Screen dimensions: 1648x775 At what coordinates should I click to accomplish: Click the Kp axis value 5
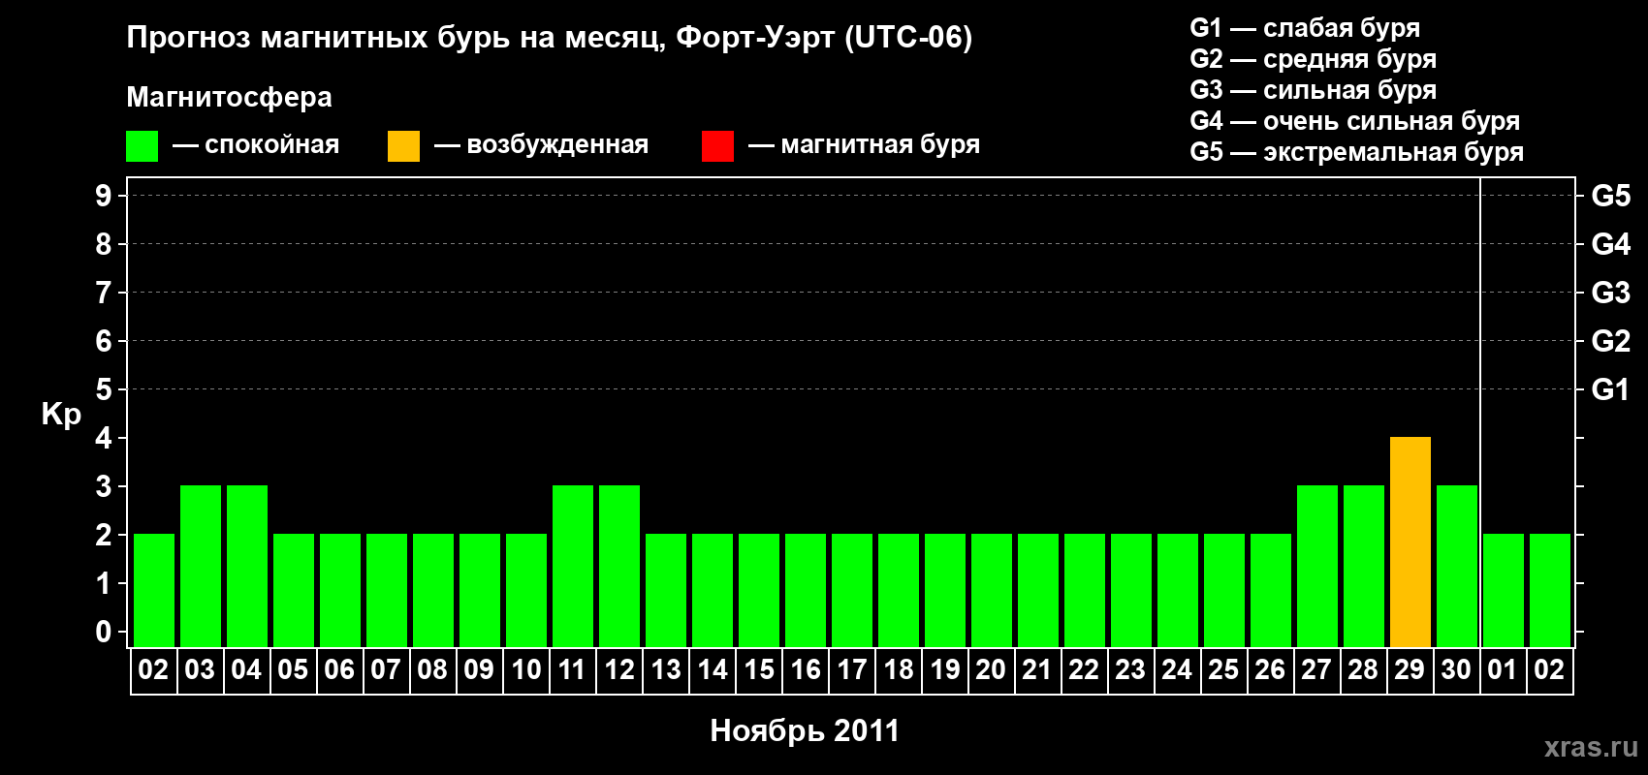[x=104, y=389]
